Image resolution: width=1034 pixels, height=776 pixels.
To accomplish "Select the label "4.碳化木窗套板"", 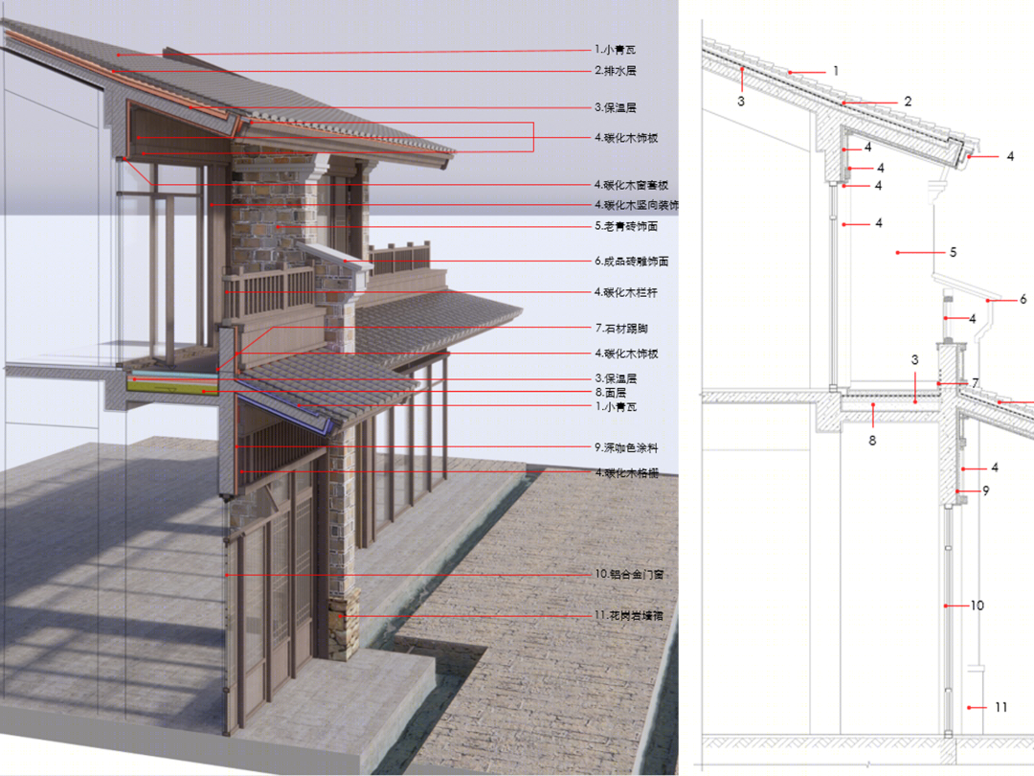I will (631, 186).
